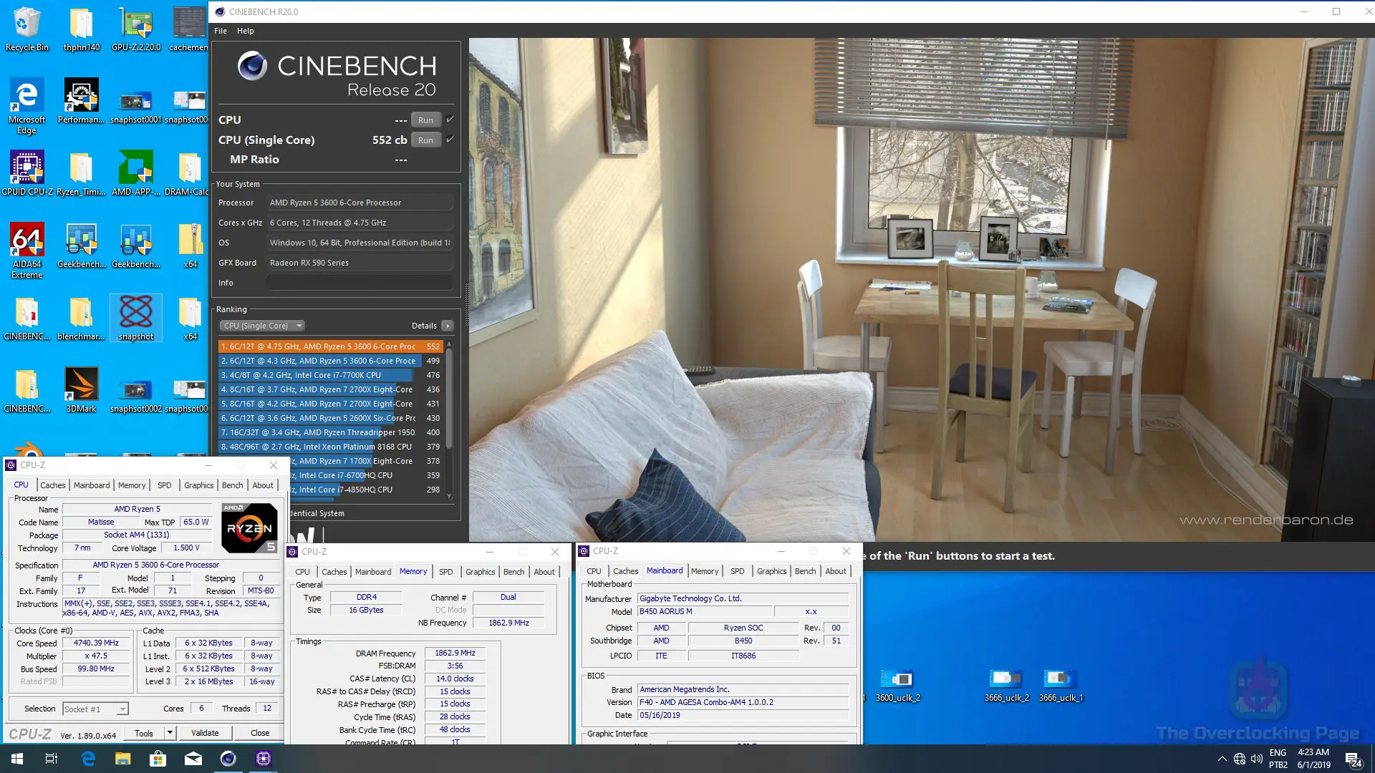Open SPD tab in CPU-Z Memory window
This screenshot has width=1375, height=773.
click(x=446, y=572)
